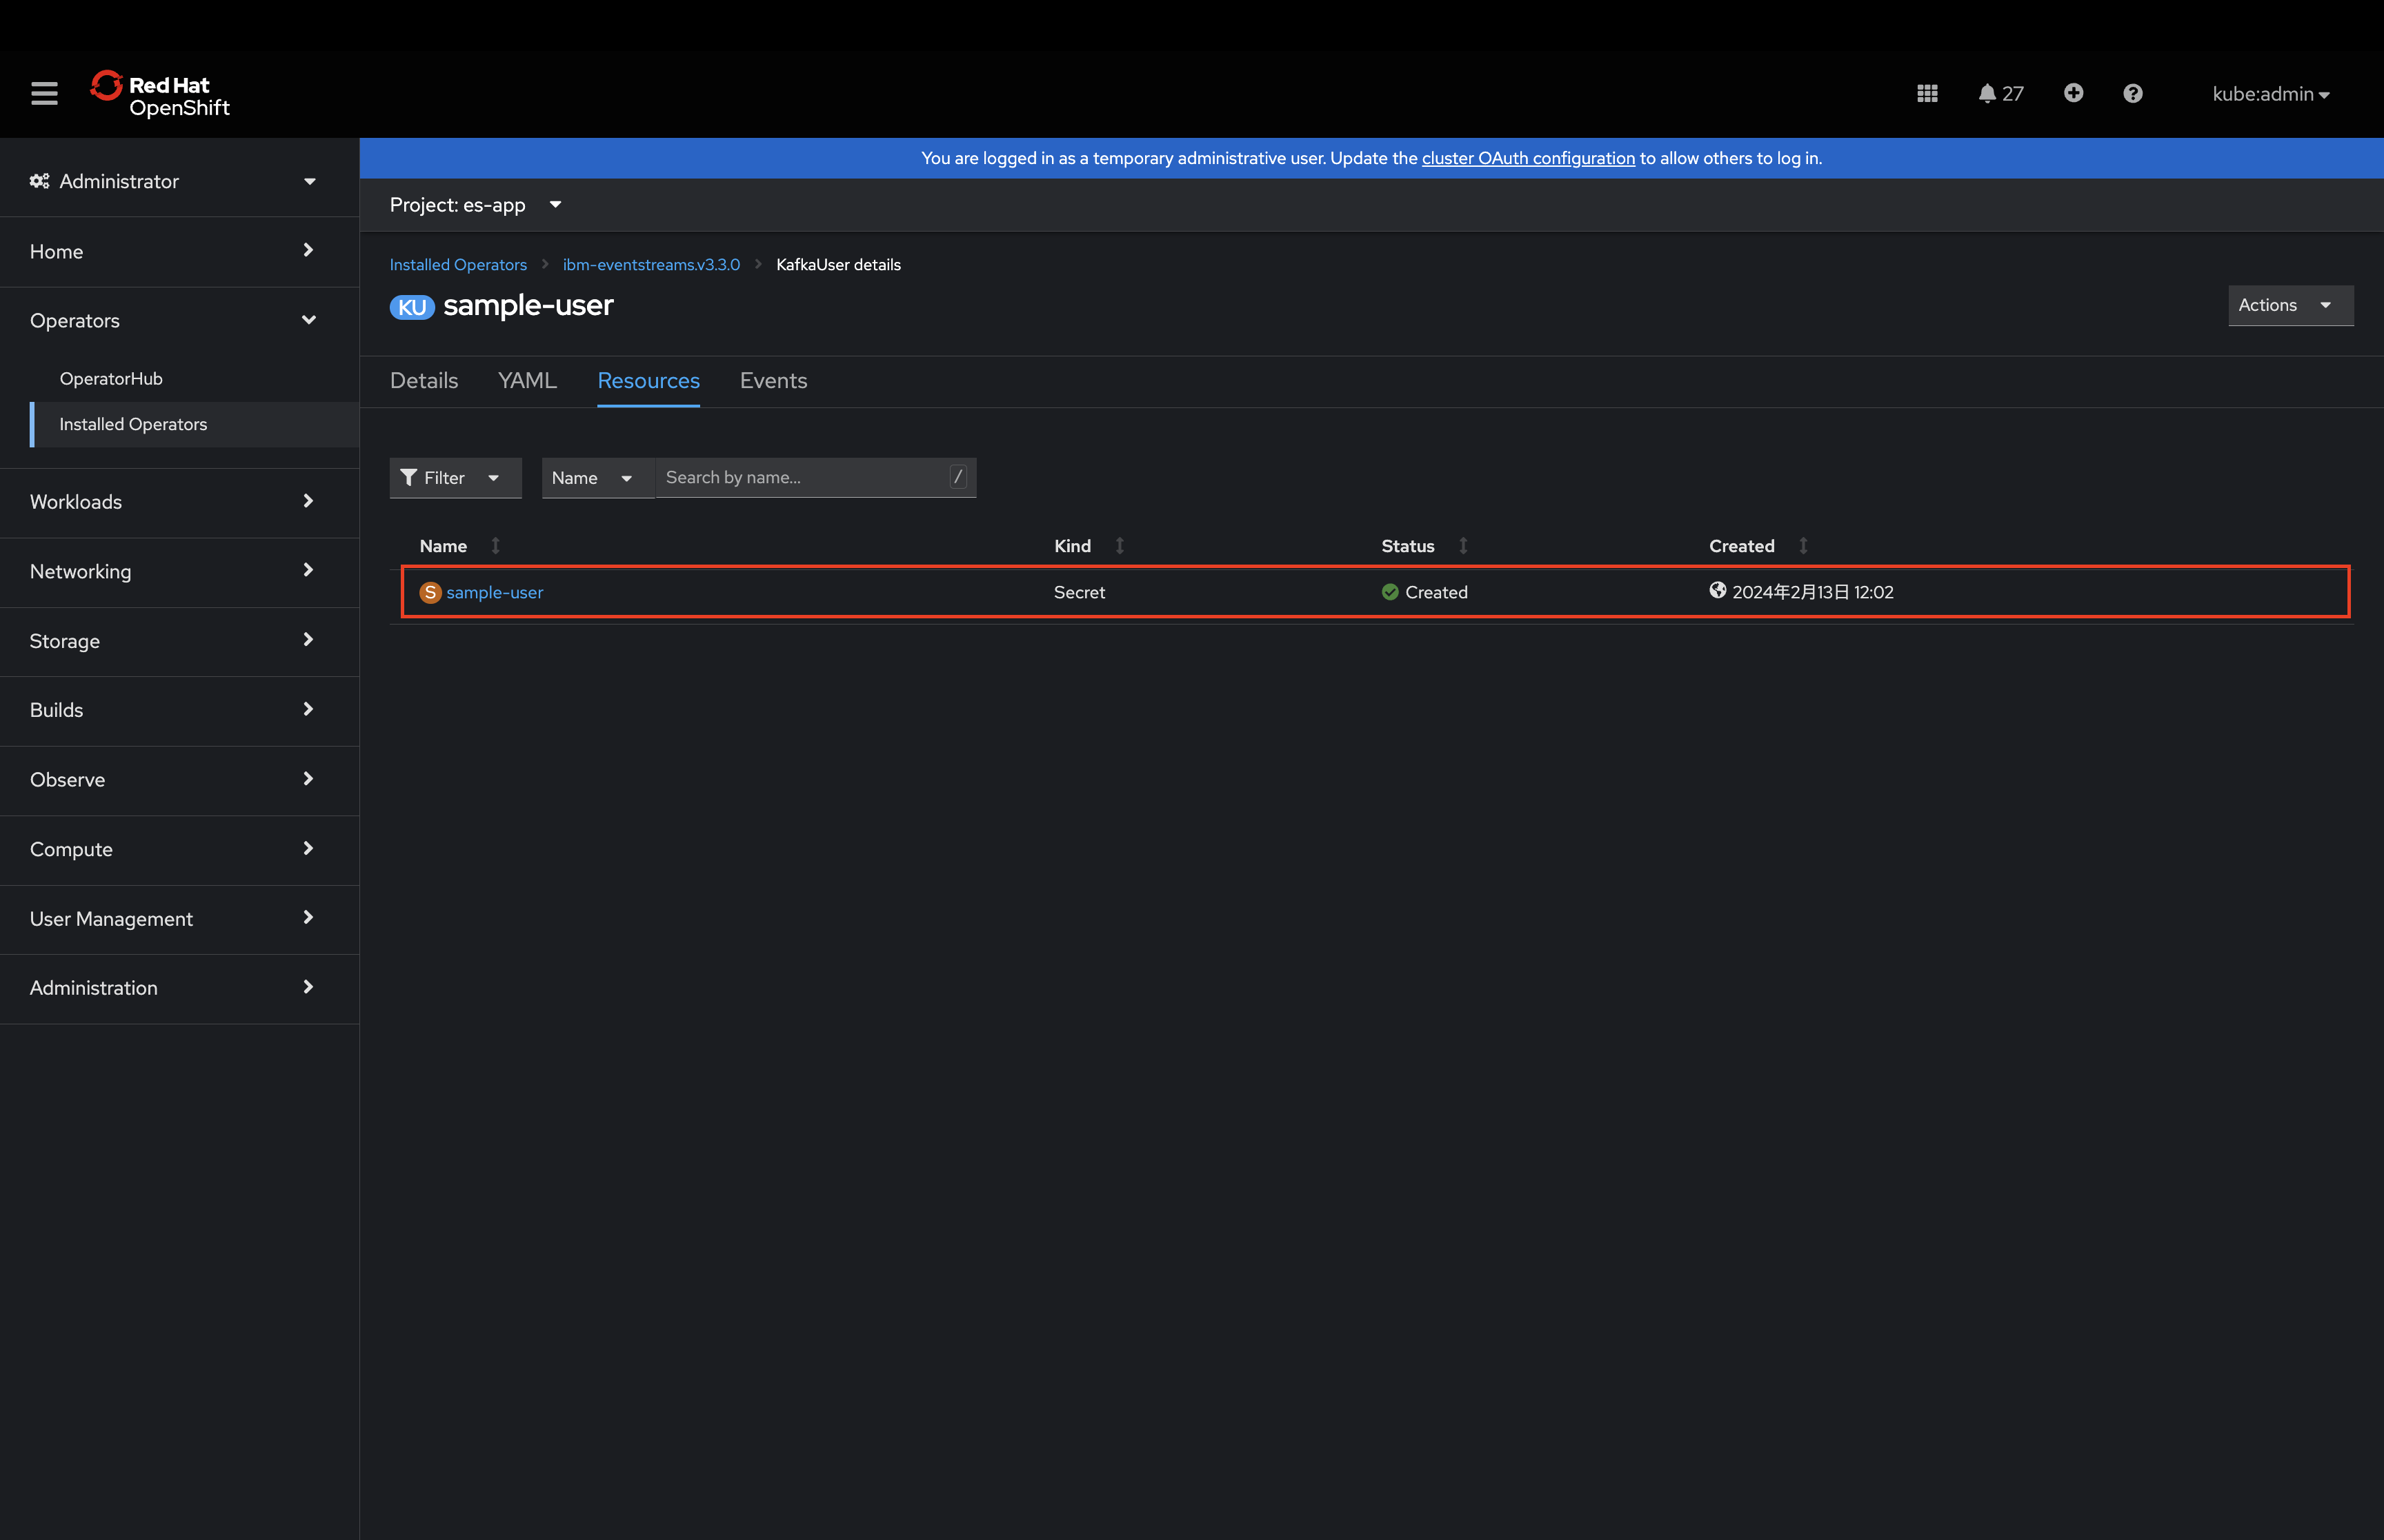This screenshot has height=1540, width=2384.
Task: Open the application launcher grid icon
Action: (1927, 93)
